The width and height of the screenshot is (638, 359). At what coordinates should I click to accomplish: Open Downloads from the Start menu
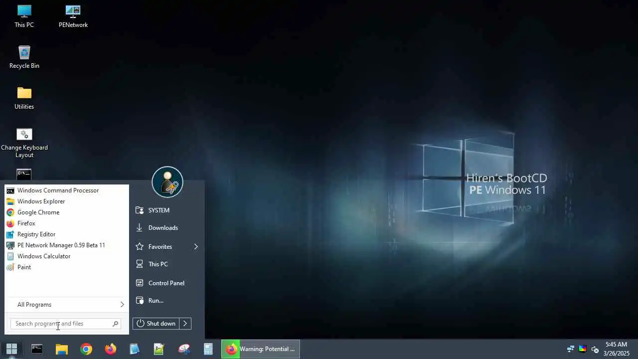[x=167, y=228]
